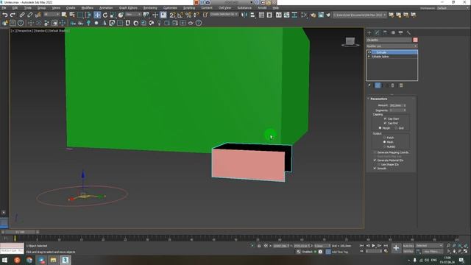Open the Modifier List dropdown
471x265 pixels.
[392, 46]
